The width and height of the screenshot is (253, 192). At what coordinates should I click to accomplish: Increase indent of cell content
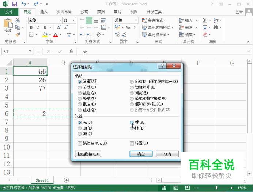(x=89, y=34)
